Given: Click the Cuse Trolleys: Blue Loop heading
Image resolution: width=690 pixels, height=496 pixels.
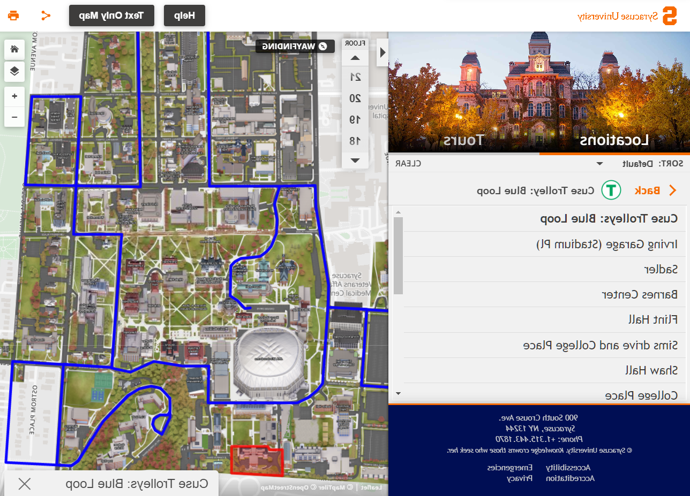Looking at the screenshot, I should (x=609, y=219).
